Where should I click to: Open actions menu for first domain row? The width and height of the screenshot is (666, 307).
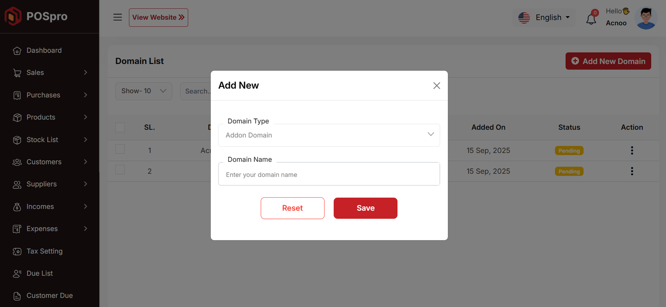tap(631, 150)
